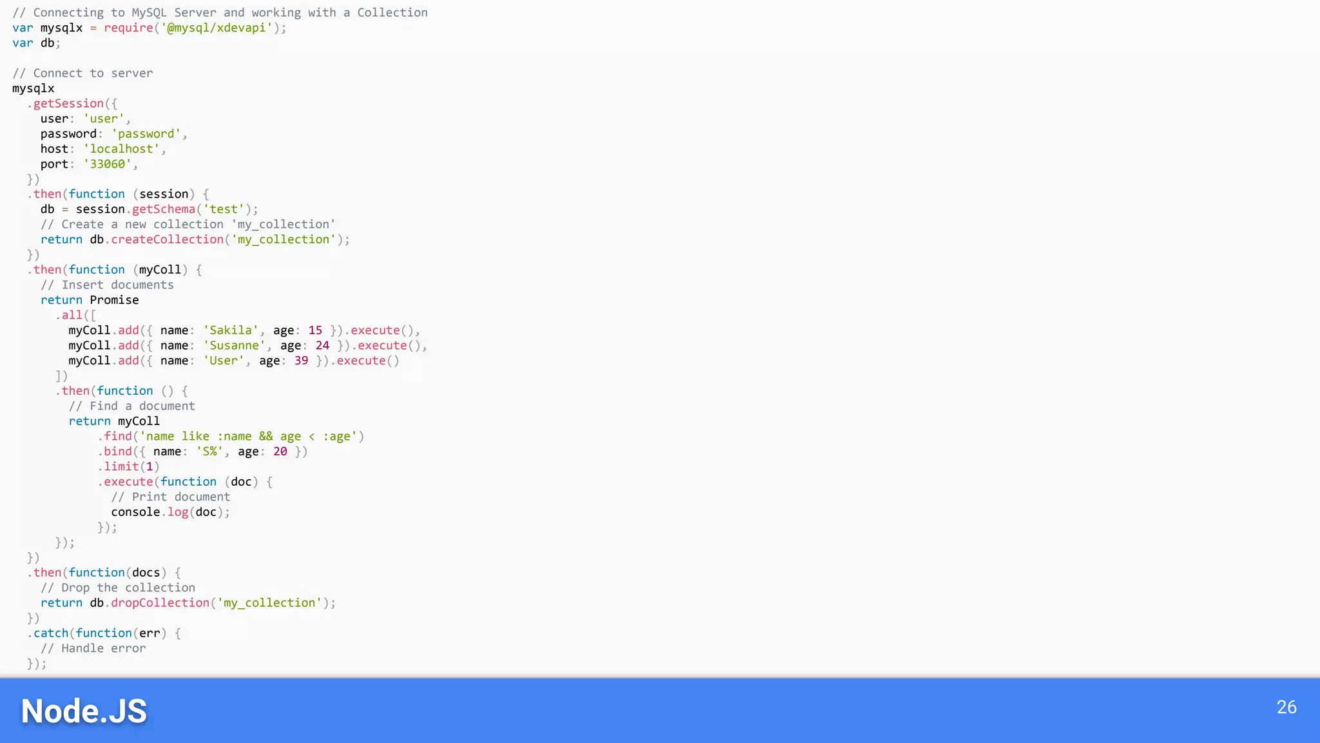Click the line requiring '@mysql/xdevapi'

point(150,28)
